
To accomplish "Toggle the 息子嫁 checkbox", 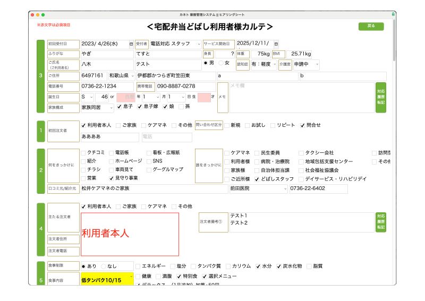I will (x=140, y=107).
